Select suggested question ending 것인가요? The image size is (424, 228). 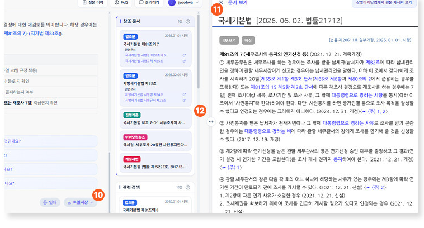(51, 141)
